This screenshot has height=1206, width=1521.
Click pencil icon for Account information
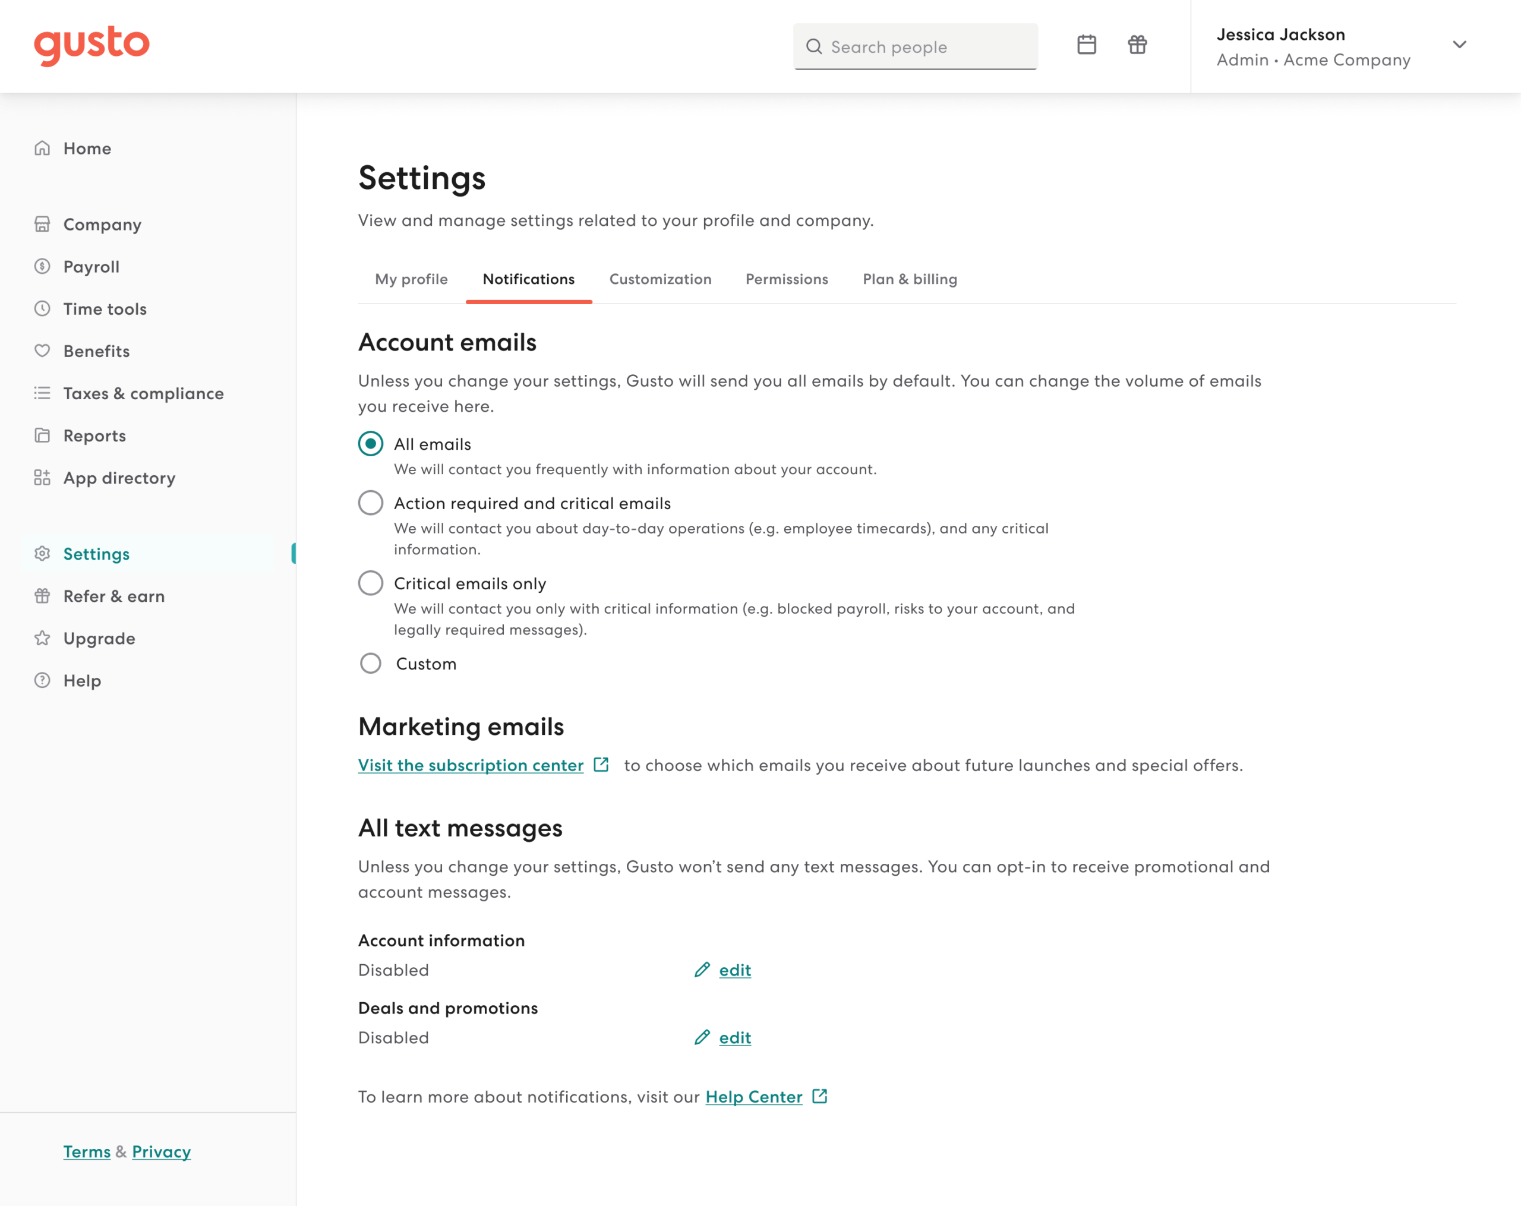[x=702, y=970]
